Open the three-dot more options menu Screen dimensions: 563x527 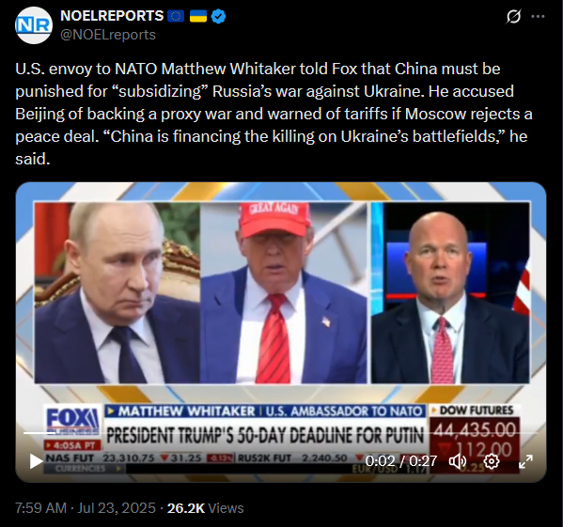[538, 17]
